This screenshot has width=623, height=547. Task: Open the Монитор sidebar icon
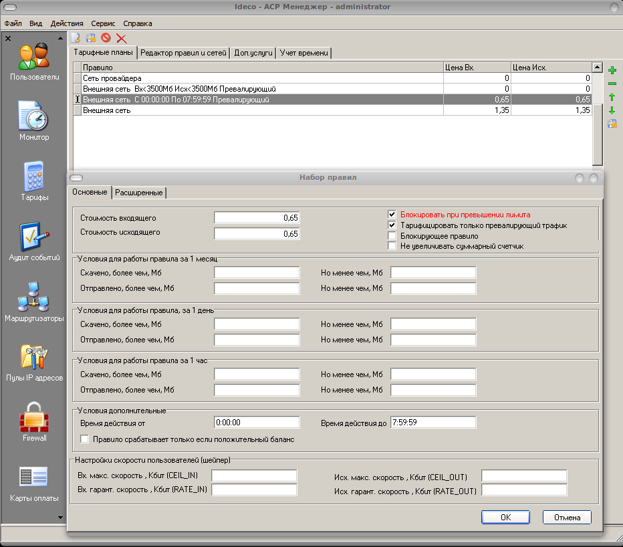[34, 120]
